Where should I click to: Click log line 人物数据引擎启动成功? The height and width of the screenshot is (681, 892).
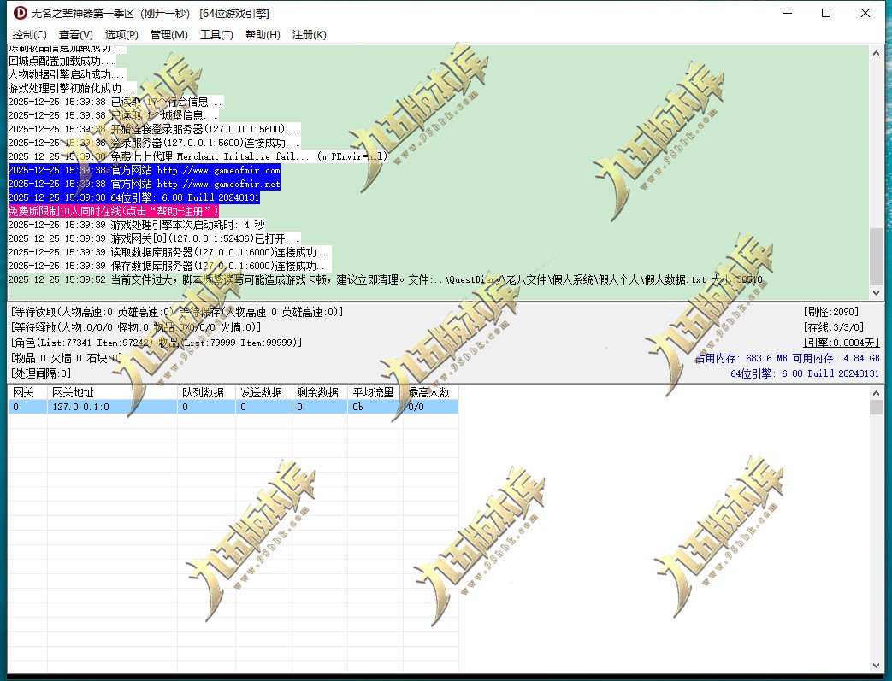67,74
